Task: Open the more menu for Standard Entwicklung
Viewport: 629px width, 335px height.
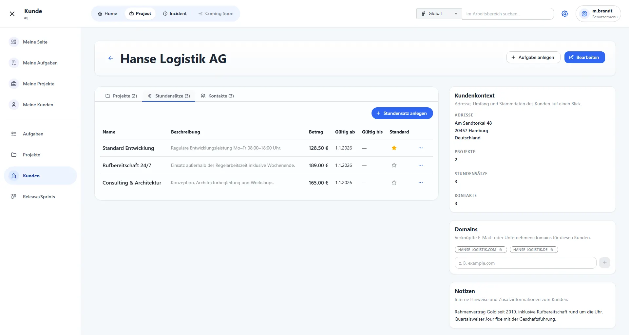Action: click(x=421, y=148)
